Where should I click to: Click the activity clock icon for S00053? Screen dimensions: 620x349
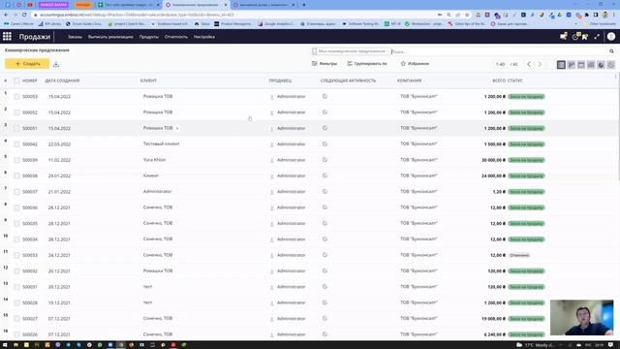325,97
